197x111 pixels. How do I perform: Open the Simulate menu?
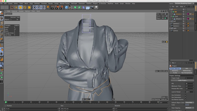coord(44,3)
